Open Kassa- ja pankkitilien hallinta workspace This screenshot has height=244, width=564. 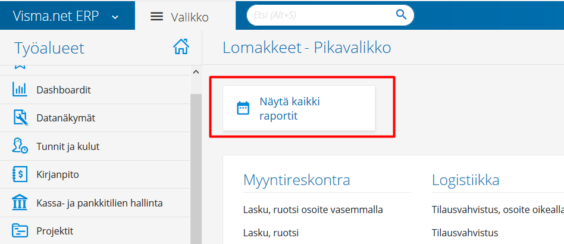pyautogui.click(x=99, y=203)
